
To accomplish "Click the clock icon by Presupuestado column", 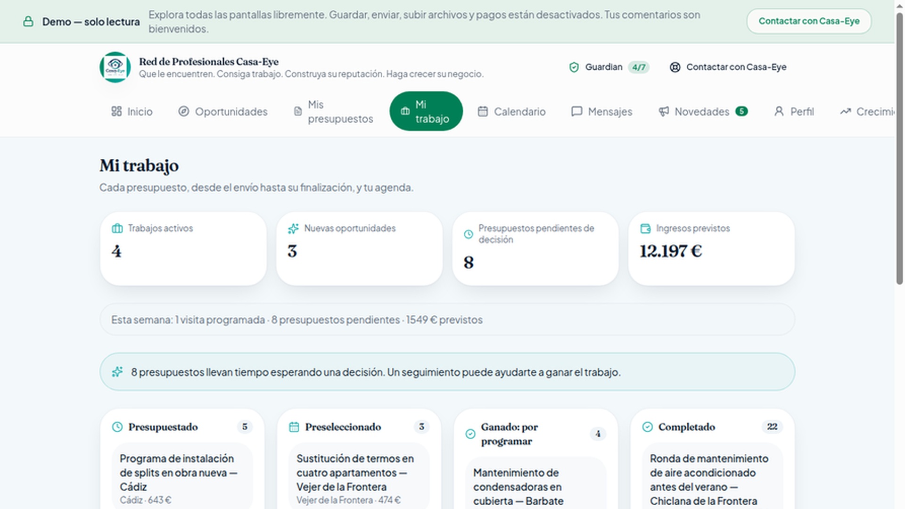I will (117, 427).
